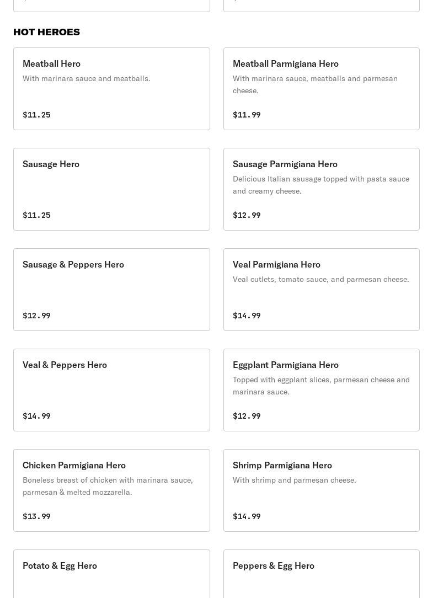This screenshot has width=433, height=598.
Task: Pick the Veal & Peppers Hero card
Action: (111, 390)
